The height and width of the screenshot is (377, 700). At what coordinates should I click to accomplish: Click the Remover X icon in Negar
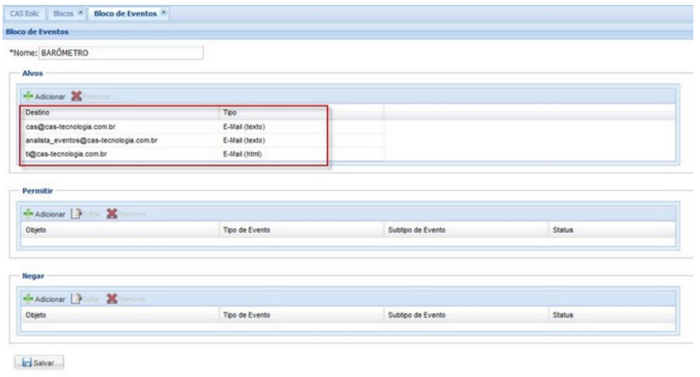(x=110, y=299)
